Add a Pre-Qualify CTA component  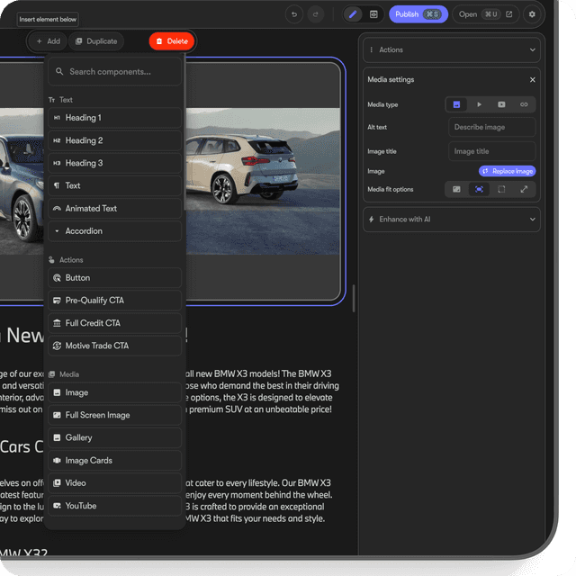coord(114,301)
